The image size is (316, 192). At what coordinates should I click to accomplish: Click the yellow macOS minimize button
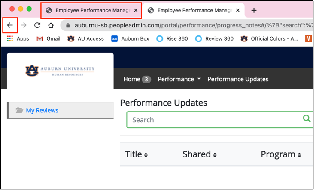click(21, 9)
